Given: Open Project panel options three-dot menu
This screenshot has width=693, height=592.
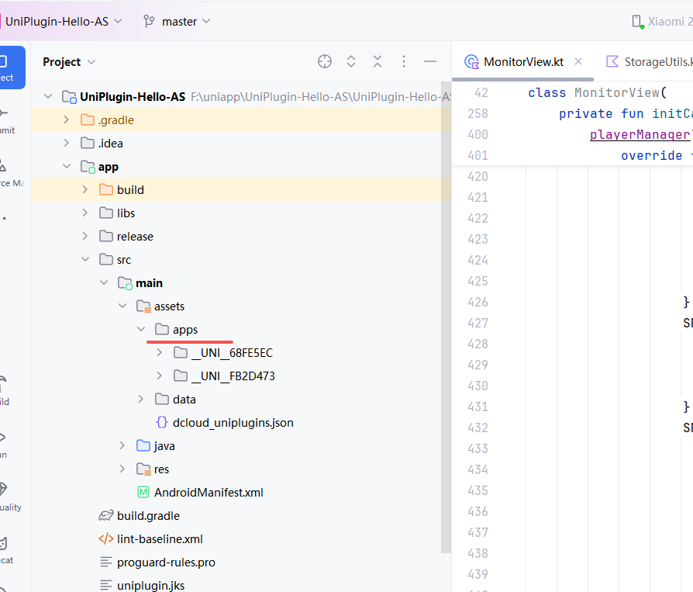Looking at the screenshot, I should coord(404,61).
